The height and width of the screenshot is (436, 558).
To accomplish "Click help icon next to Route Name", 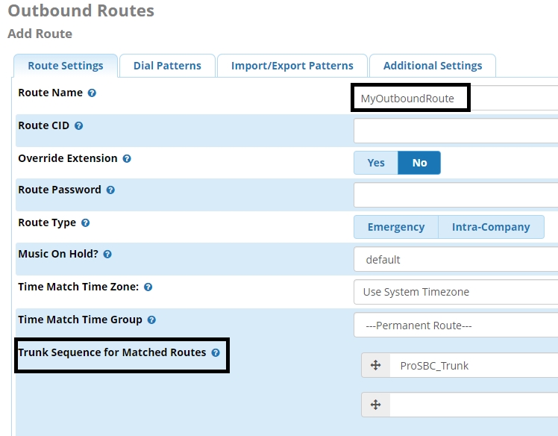I will coord(92,93).
